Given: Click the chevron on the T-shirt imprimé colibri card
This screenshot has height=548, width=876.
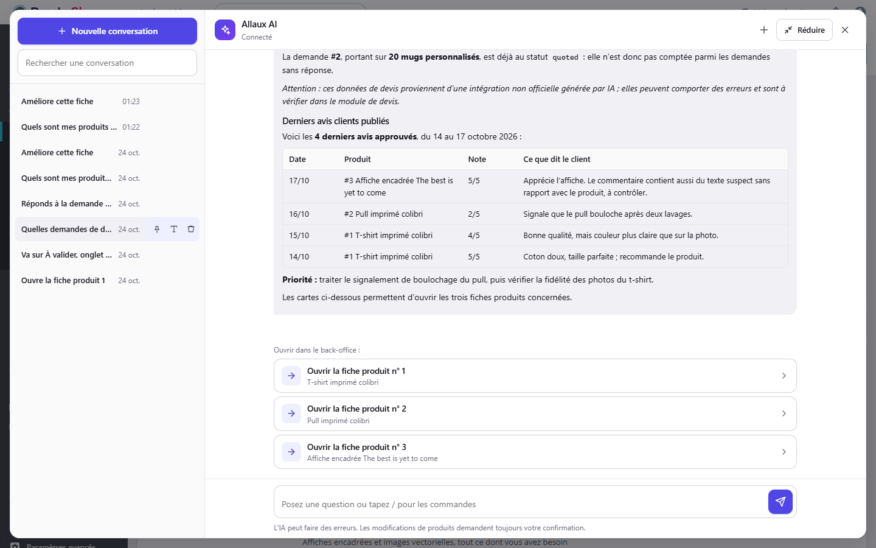Looking at the screenshot, I should point(784,376).
